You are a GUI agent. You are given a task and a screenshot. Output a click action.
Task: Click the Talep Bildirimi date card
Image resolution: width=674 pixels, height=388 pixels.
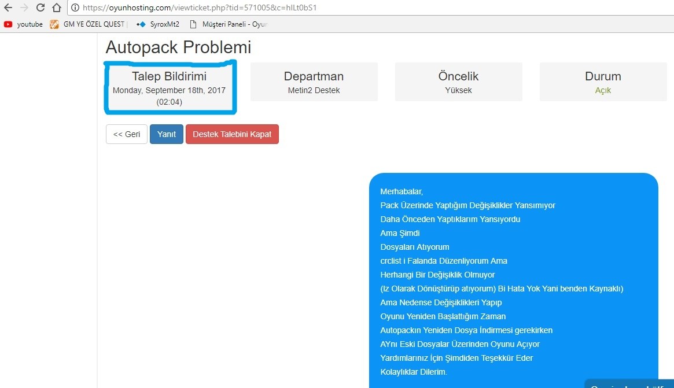(x=170, y=88)
